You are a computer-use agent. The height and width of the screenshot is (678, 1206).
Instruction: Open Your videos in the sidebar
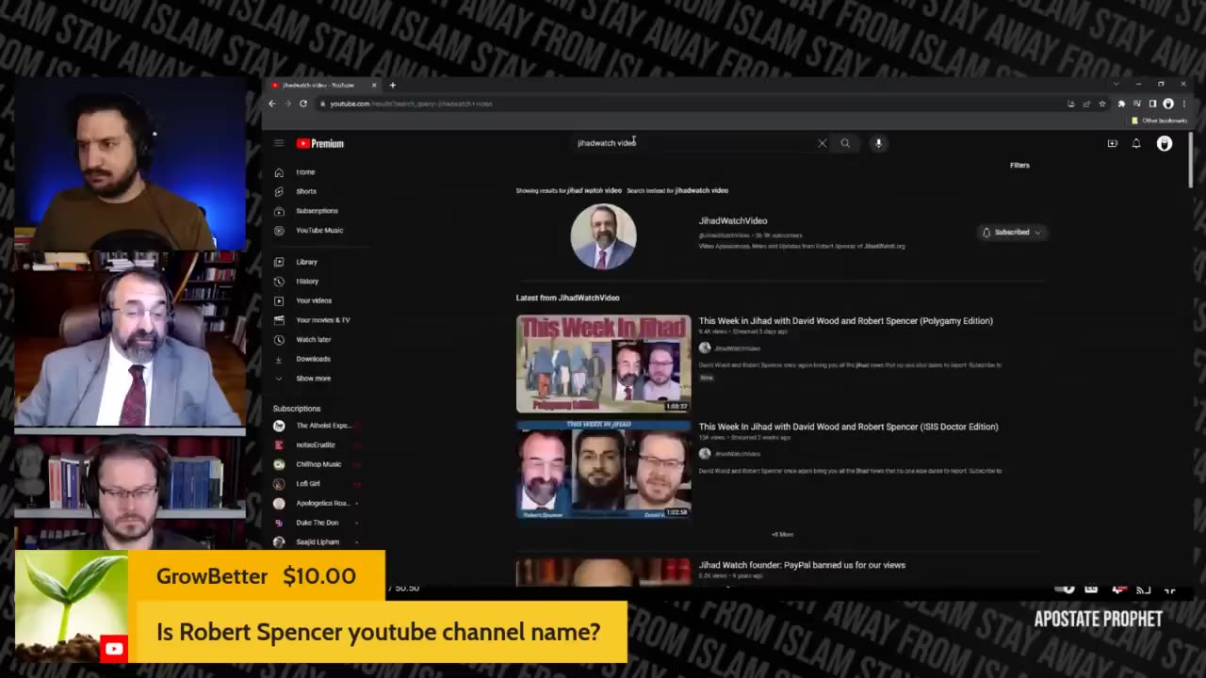pos(316,300)
